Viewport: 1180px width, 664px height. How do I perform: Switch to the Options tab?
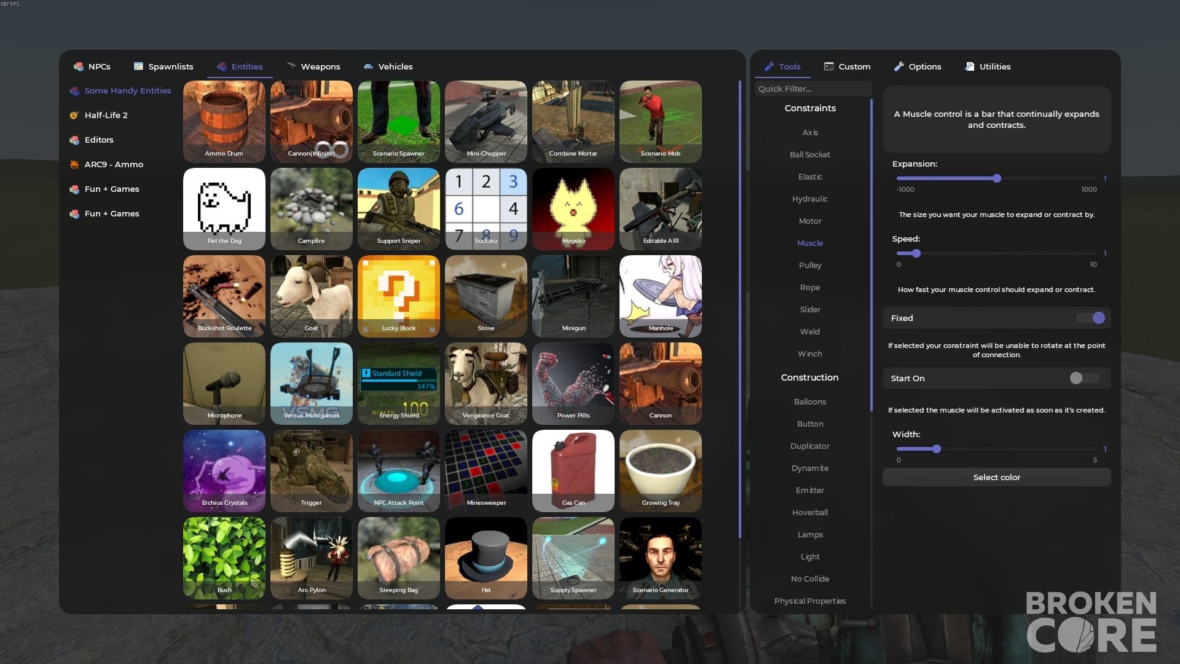(918, 66)
